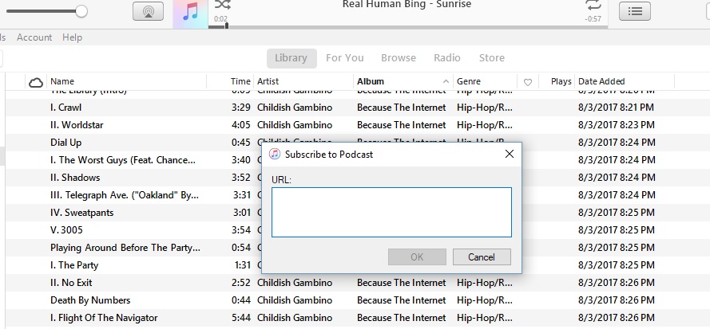Close the Subscribe to Podcast dialog
The height and width of the screenshot is (329, 710).
510,154
